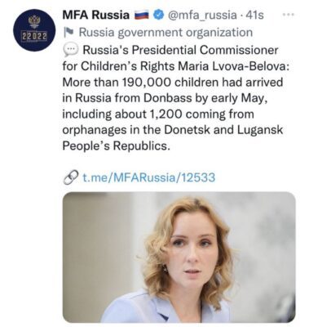309x327 pixels.
Task: Click the speech bubble emoji in tweet
Action: coord(70,51)
